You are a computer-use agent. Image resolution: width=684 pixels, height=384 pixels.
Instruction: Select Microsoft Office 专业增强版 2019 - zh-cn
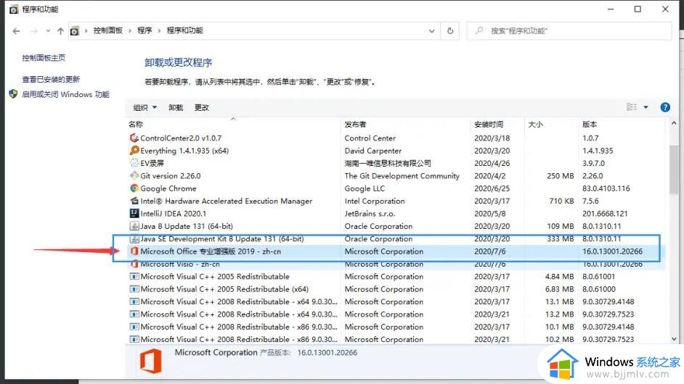click(211, 251)
